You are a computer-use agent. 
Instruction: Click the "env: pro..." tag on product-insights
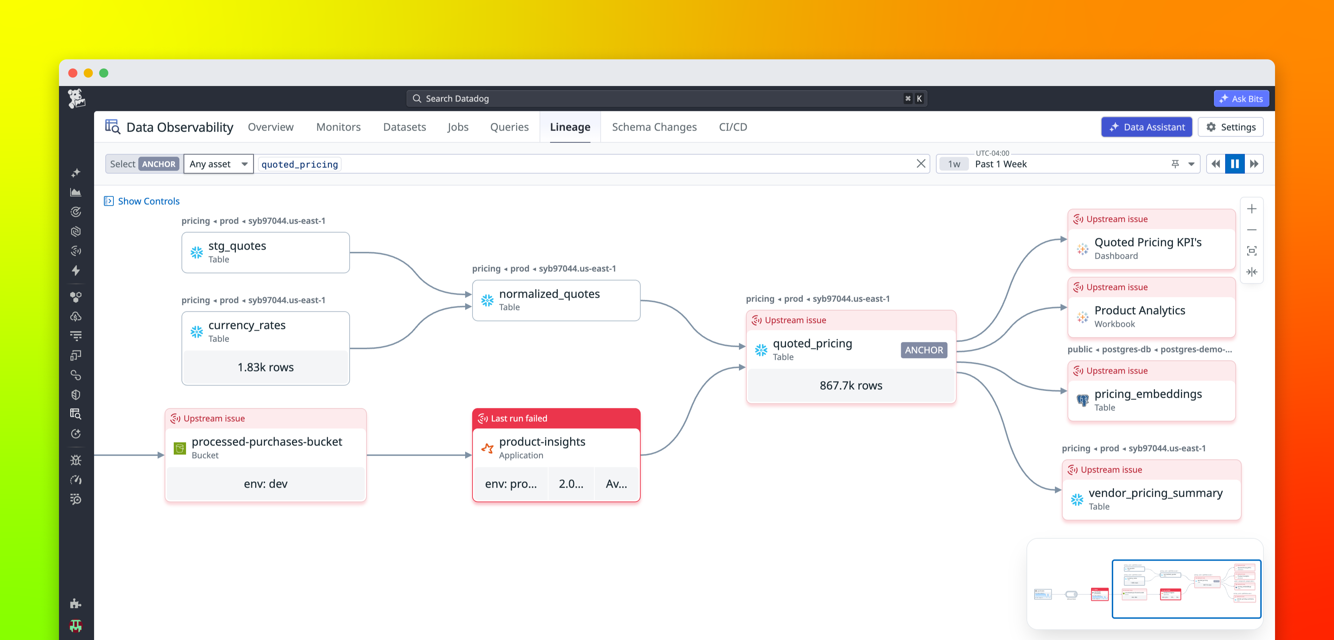pyautogui.click(x=511, y=484)
